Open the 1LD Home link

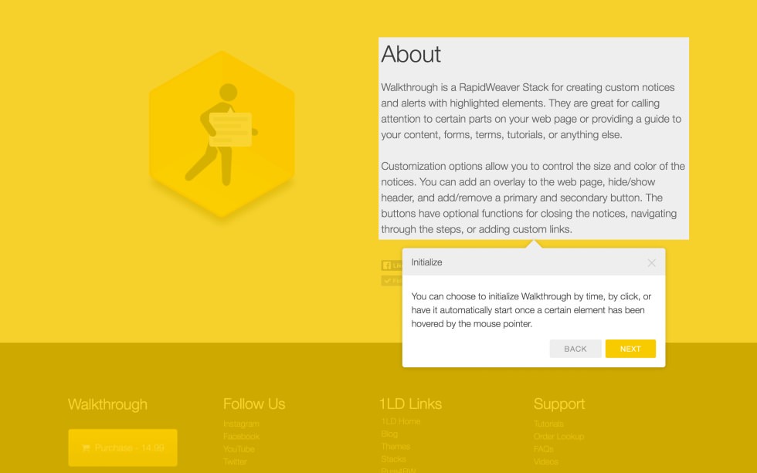[401, 421]
